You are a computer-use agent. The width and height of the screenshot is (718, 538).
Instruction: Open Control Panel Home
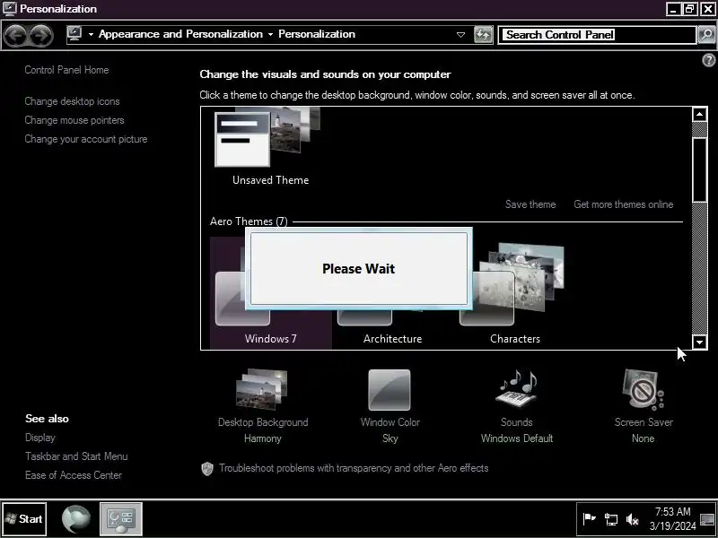66,70
